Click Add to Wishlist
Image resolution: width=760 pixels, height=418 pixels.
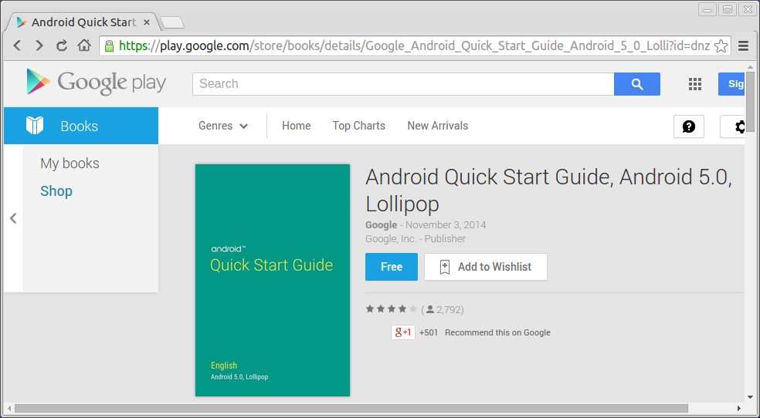(486, 267)
